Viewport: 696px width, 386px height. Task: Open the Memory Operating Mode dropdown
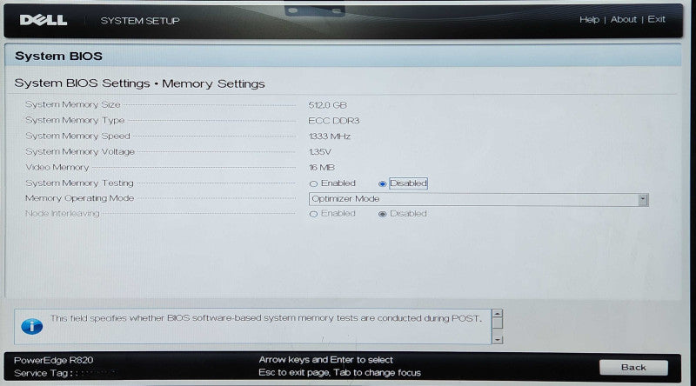coord(478,199)
